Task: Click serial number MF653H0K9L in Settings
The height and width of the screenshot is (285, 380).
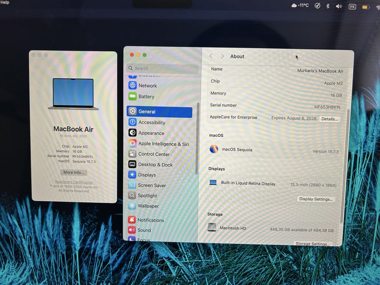Action: click(x=327, y=107)
